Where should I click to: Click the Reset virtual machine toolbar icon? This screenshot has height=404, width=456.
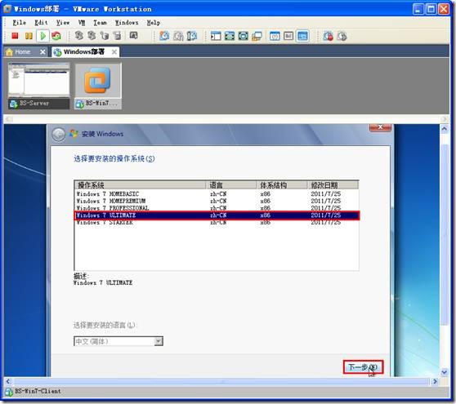(56, 36)
